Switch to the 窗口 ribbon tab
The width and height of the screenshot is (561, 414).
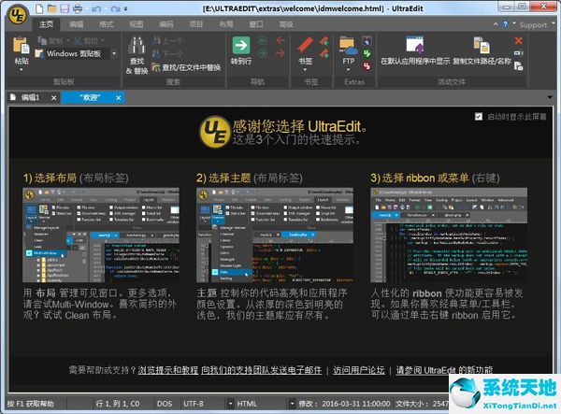pyautogui.click(x=256, y=24)
